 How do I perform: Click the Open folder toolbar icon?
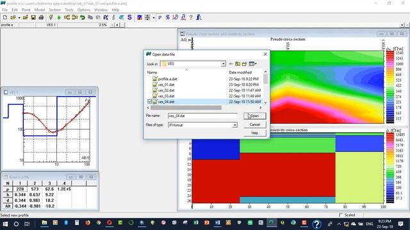(x=13, y=17)
